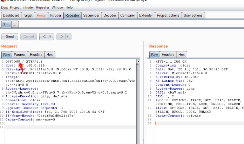Open the forward history dropdown arrow
This screenshot has width=244, height=144.
67,36
